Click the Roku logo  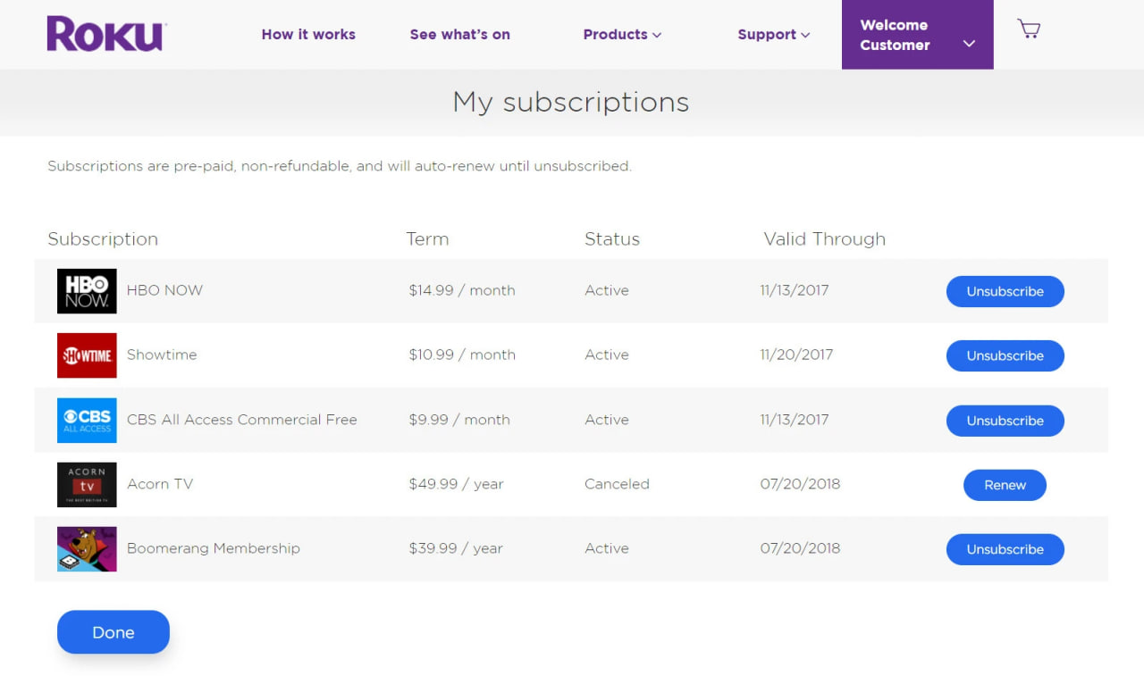(x=106, y=34)
